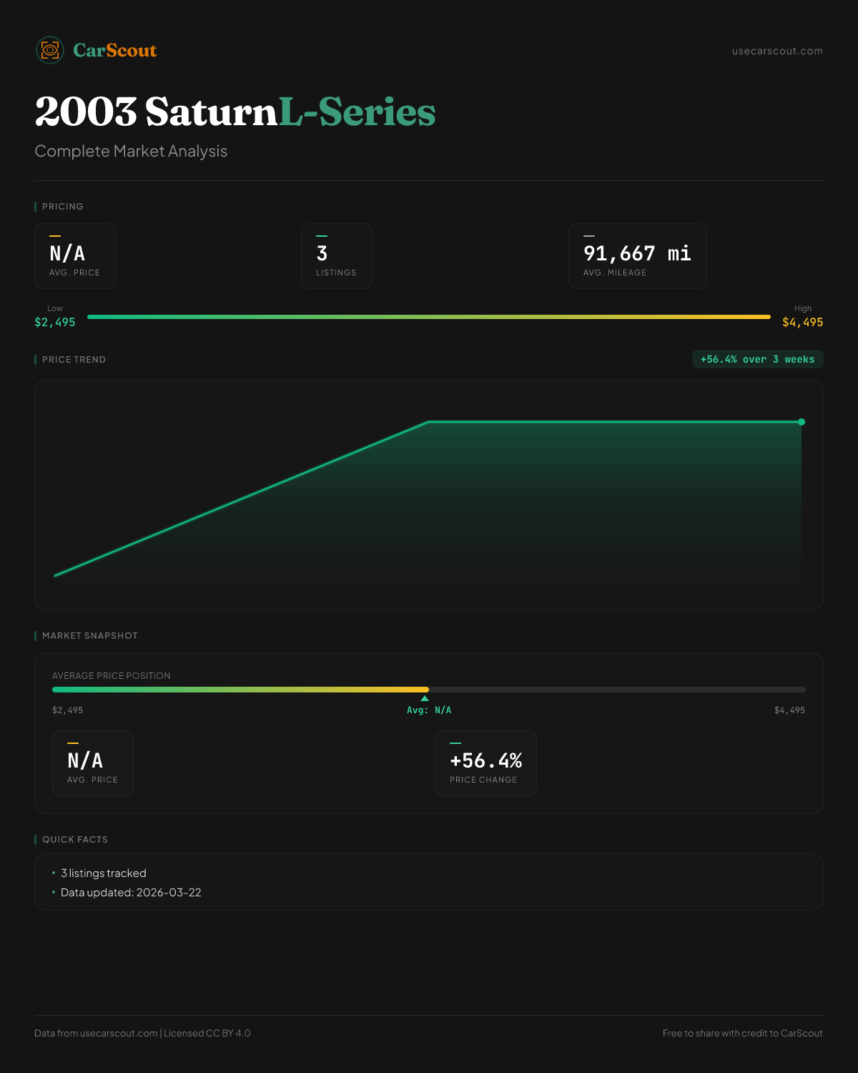The width and height of the screenshot is (858, 1073).
Task: Click the 91,667 mi Avg. Mileage card
Action: point(637,256)
